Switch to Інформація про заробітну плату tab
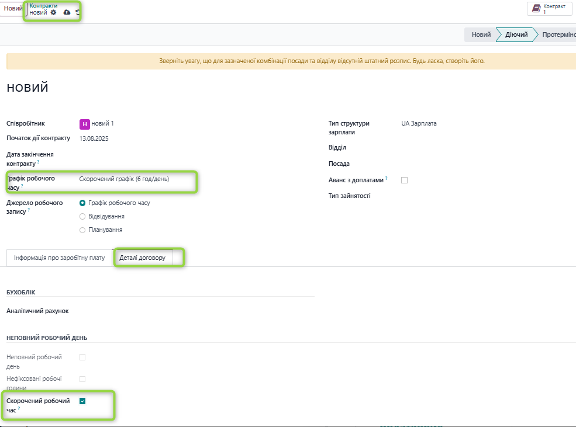 point(59,258)
